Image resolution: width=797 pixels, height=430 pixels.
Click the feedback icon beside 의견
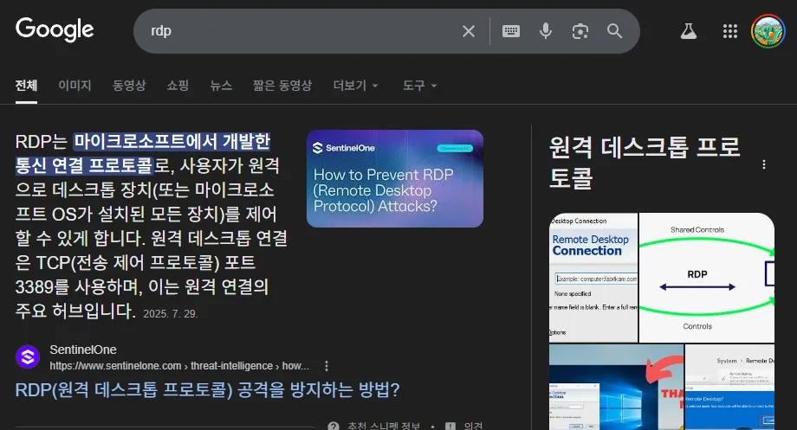(450, 426)
